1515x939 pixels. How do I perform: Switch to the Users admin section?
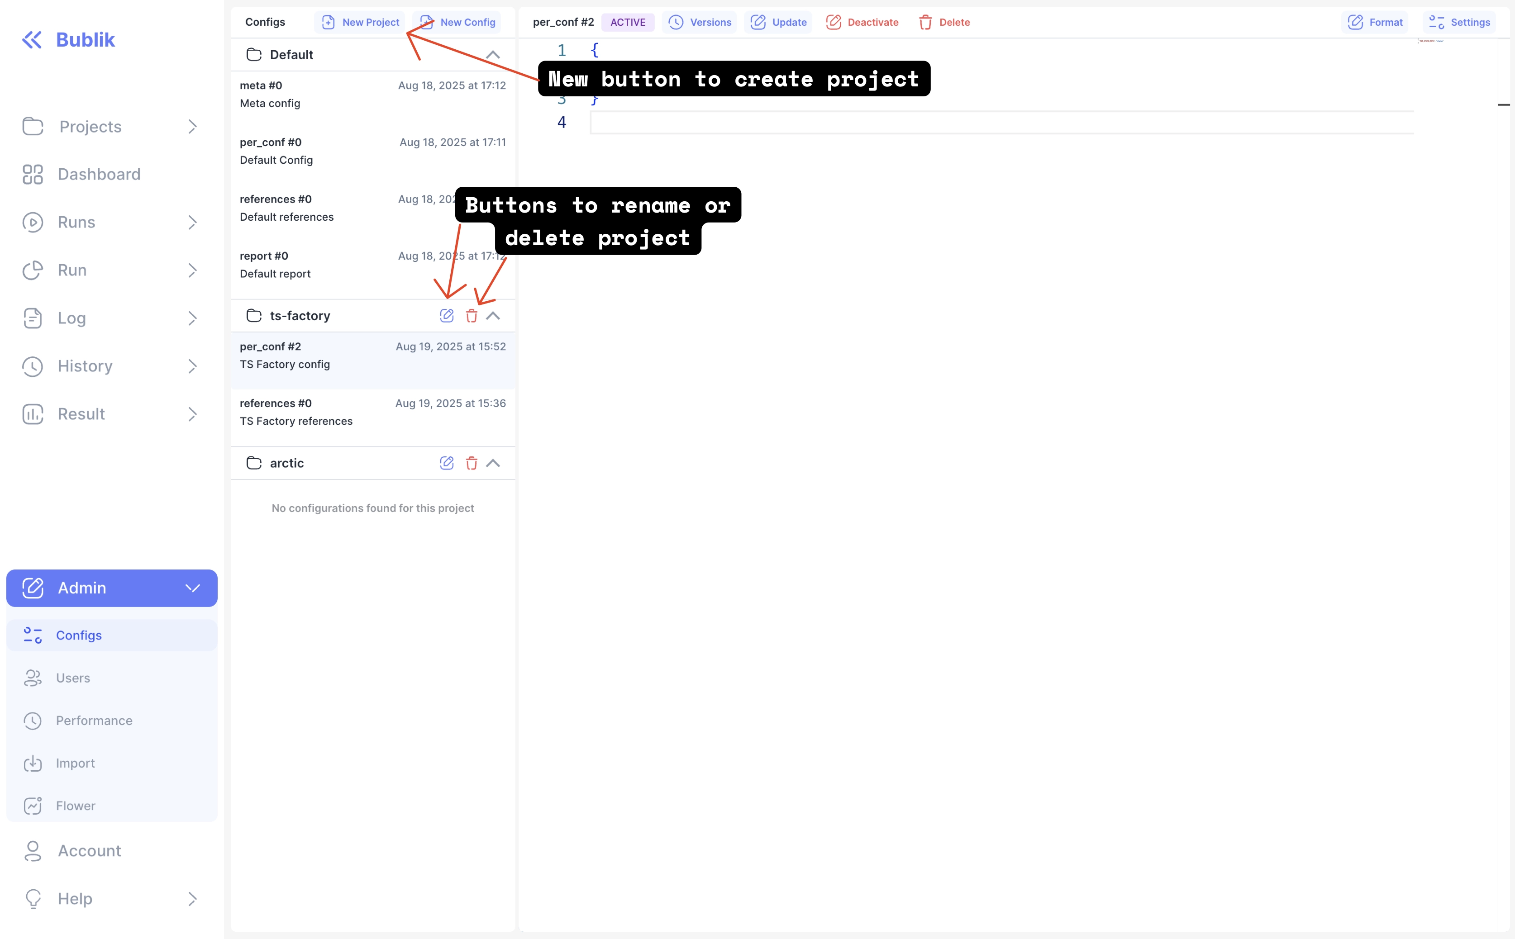(73, 678)
